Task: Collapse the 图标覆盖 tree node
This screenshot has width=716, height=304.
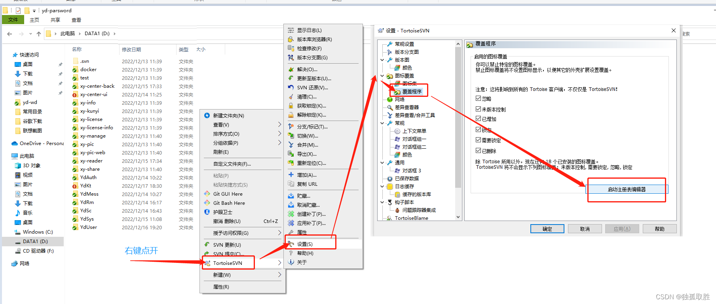Action: [382, 76]
